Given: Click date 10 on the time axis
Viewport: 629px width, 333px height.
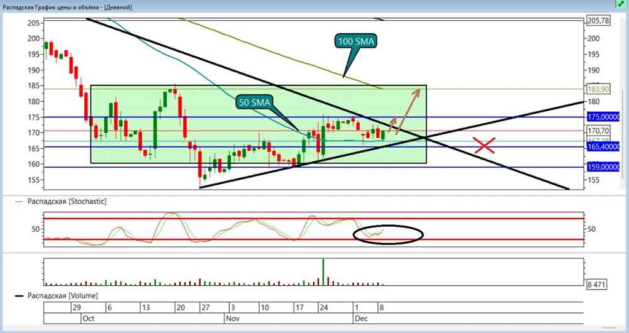Looking at the screenshot, I should [264, 308].
